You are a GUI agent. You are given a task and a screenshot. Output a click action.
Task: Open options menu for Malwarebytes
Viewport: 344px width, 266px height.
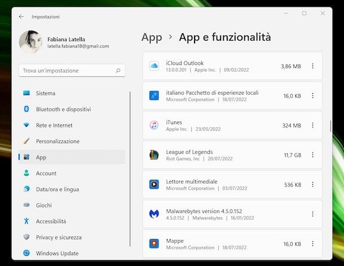tap(312, 214)
